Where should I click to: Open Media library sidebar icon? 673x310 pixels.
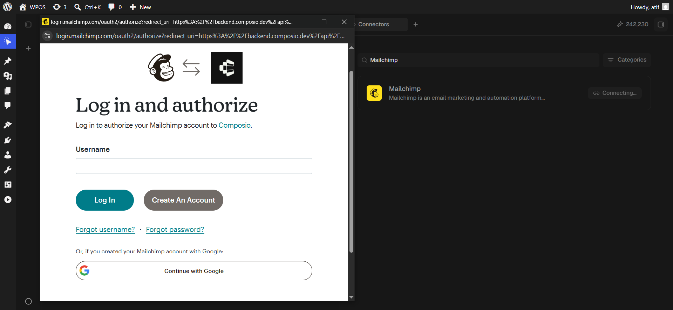coord(8,76)
